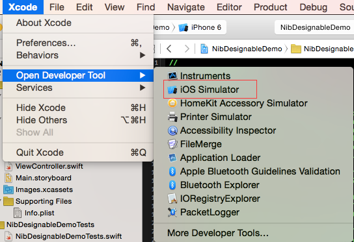Go back in editor history
This screenshot has height=242, width=354.
[169, 49]
